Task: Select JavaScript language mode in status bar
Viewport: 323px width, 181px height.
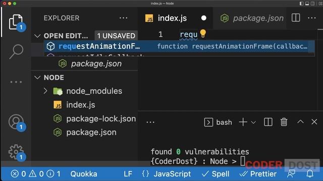Action: (172, 174)
